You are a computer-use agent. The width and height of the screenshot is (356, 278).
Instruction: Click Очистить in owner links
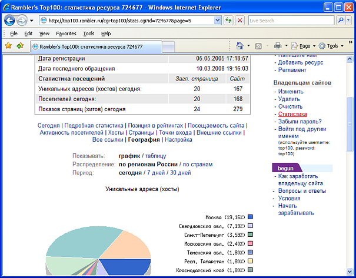tap(290, 106)
